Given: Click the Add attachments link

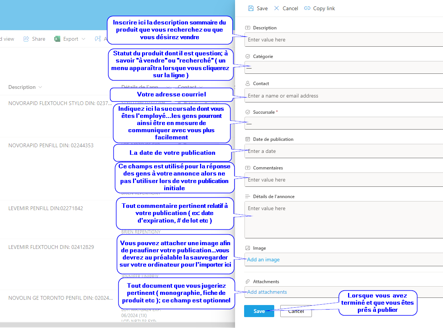Looking at the screenshot, I should pos(267,292).
